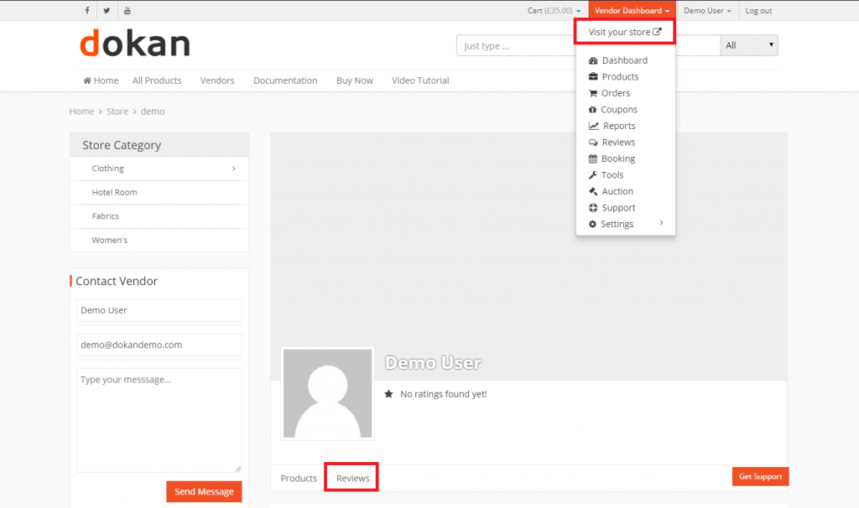Screen dimensions: 859x508
Task: Expand the All search category dropdown
Action: coord(748,44)
